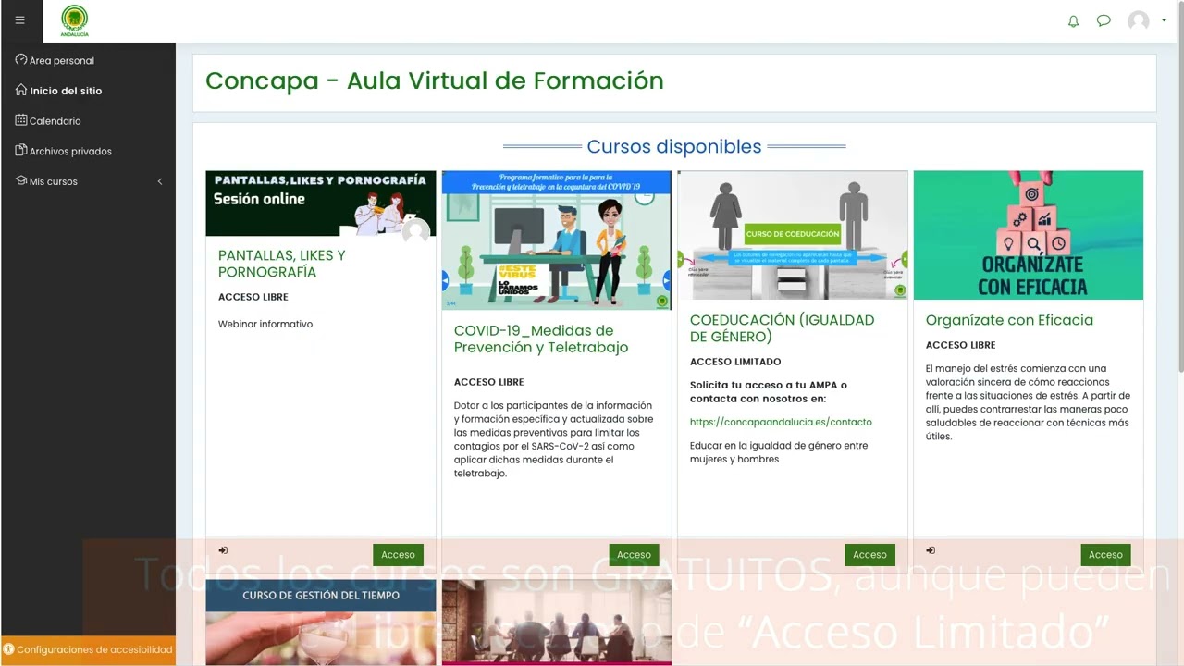Open COVID-19_Medidas de Prevención y Teletrabajo title
The image size is (1184, 666).
point(541,339)
